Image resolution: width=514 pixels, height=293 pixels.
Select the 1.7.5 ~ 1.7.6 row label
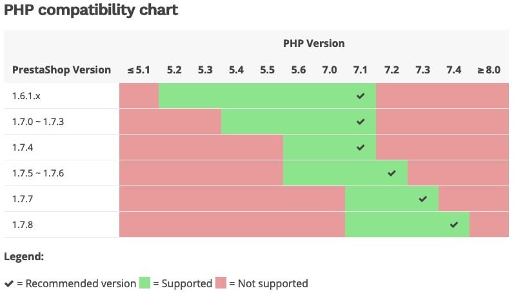[38, 173]
